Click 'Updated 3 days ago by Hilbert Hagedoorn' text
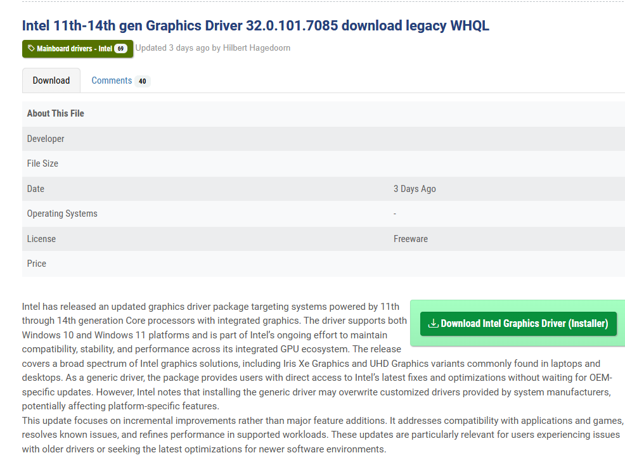Screen dimensions: 625x460 tap(213, 48)
